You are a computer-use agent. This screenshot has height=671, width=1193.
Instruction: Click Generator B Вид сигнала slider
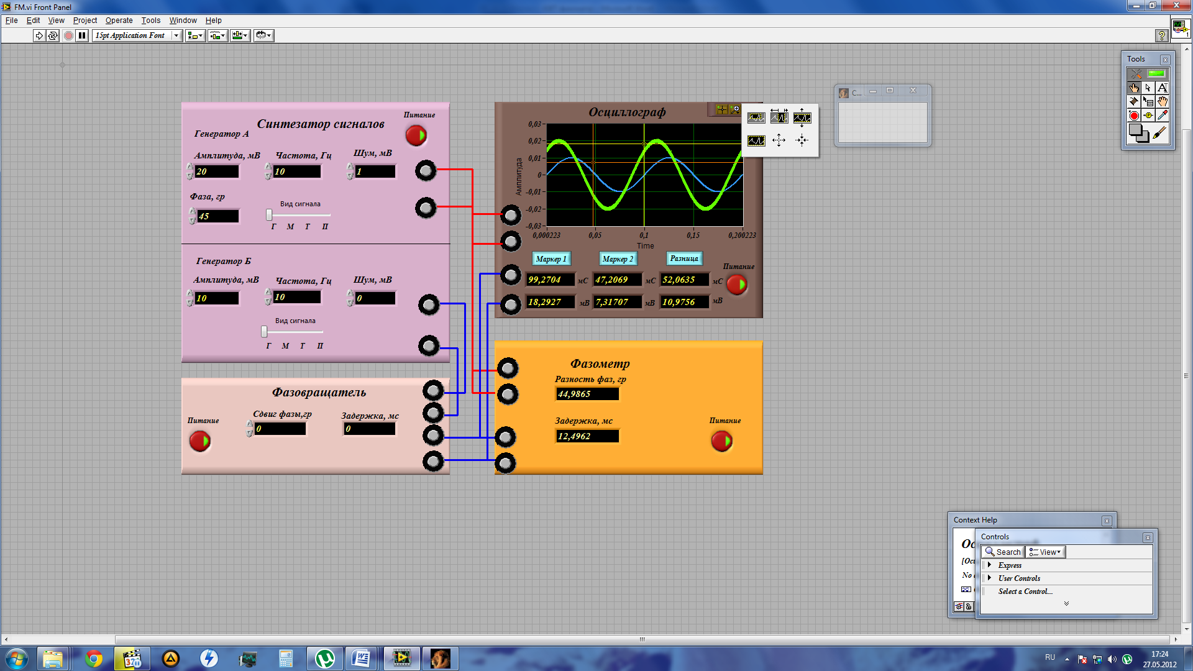coord(293,331)
